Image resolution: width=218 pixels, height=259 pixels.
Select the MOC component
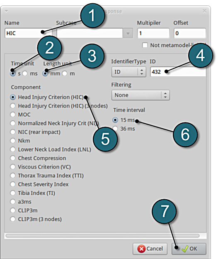(x=13, y=115)
